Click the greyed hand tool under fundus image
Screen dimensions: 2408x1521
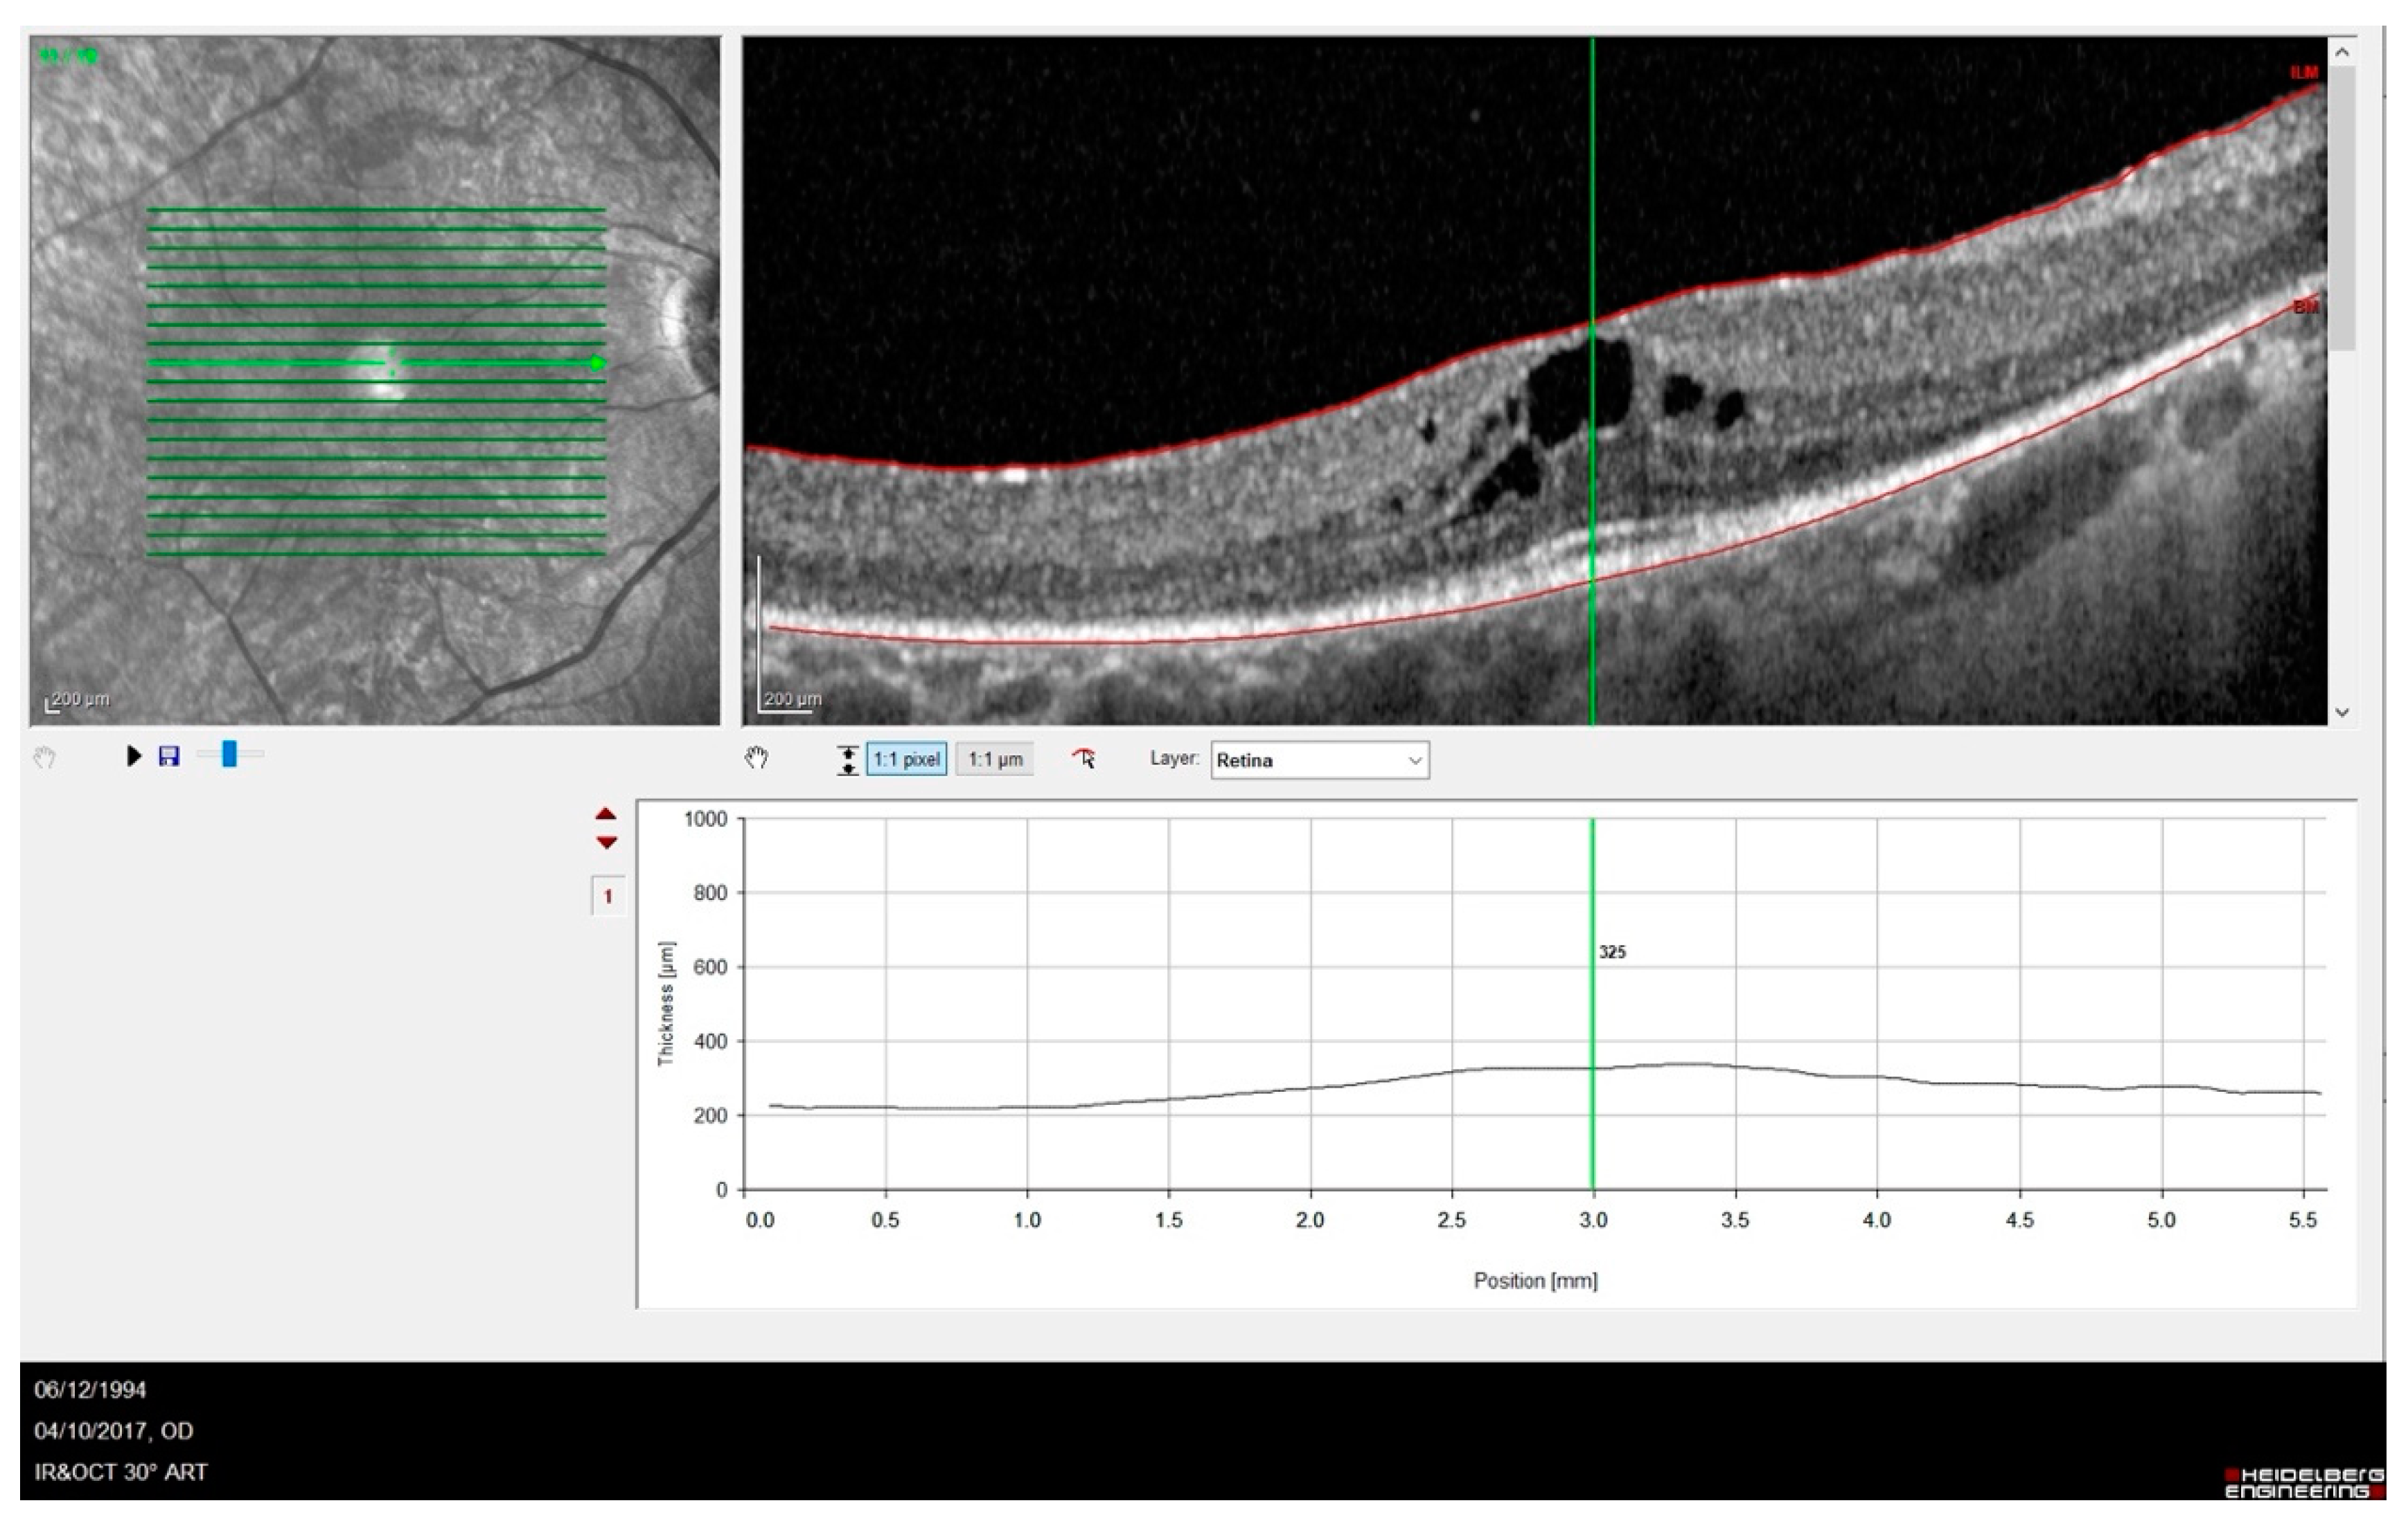[x=44, y=757]
